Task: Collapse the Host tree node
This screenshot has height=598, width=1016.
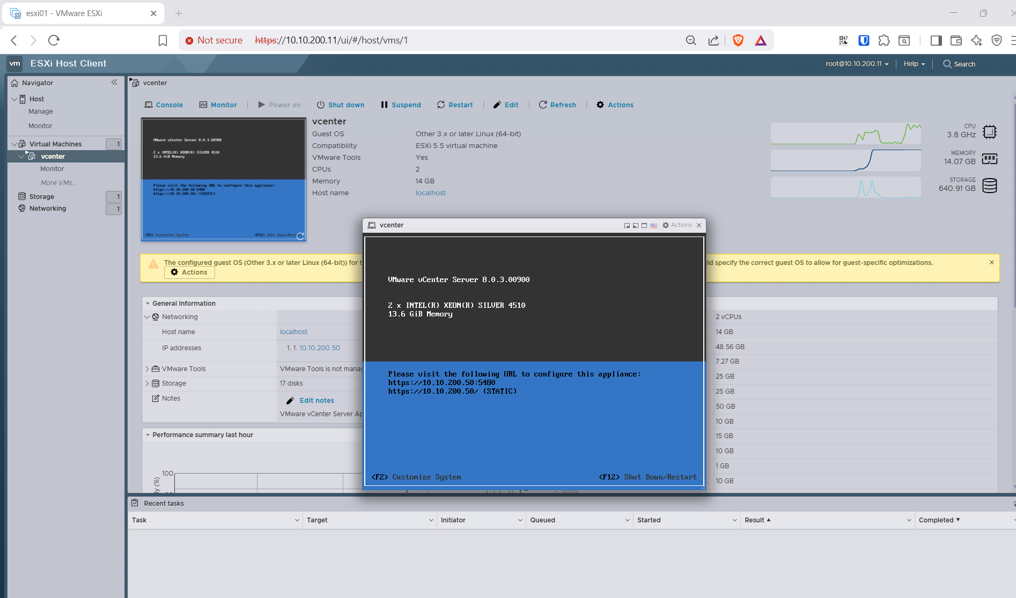Action: [14, 99]
